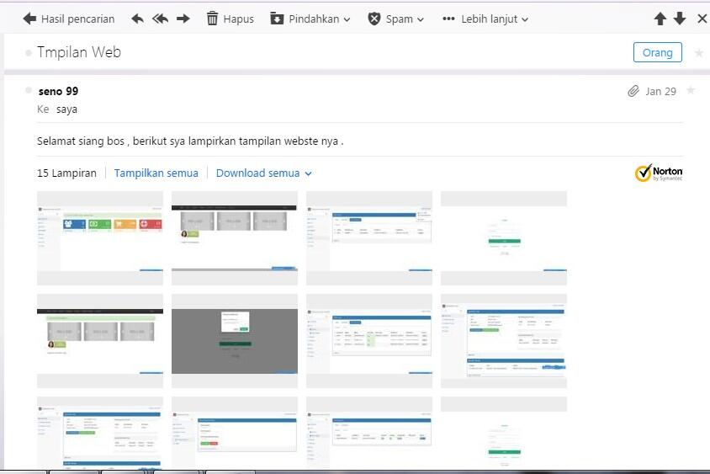This screenshot has width=710, height=474.
Task: Toggle unread dot beside Tmpilan Web subject
Action: click(29, 53)
